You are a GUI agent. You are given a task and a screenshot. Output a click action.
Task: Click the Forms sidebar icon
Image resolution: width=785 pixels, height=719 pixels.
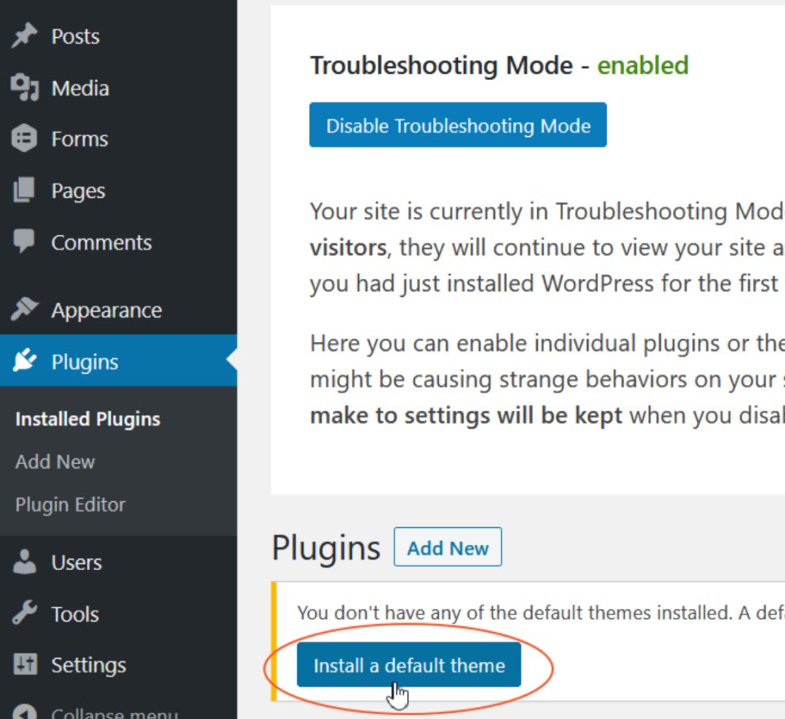[x=25, y=139]
